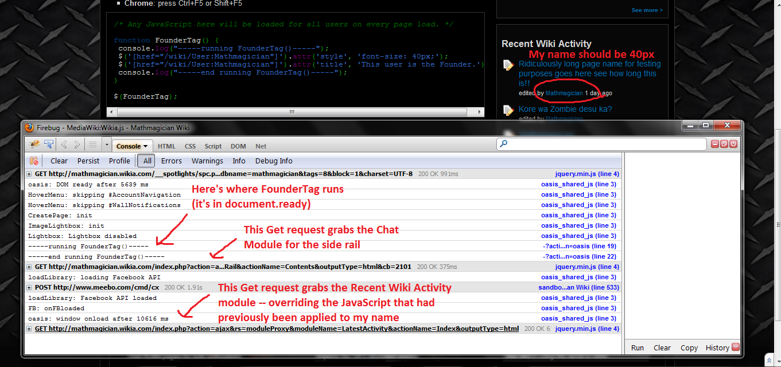Minimize Firebug with the red minus icon
Image resolution: width=781 pixels, height=367 pixels.
(x=715, y=144)
